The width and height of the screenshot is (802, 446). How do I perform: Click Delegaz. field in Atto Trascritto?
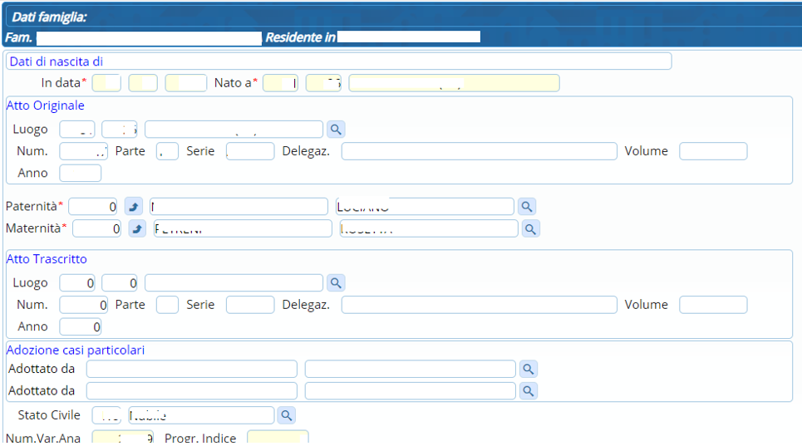tap(479, 305)
